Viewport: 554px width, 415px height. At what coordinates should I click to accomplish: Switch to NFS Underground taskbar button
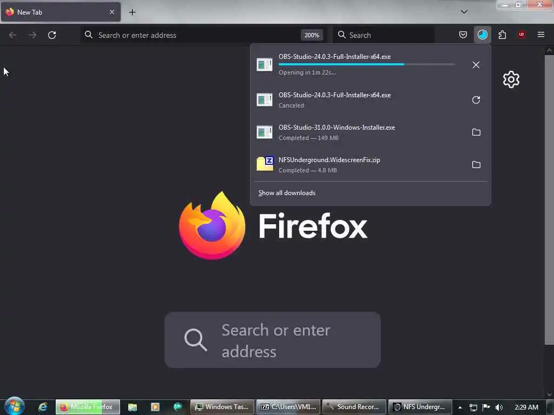click(x=420, y=407)
